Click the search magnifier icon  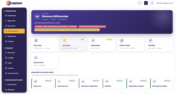point(140,3)
